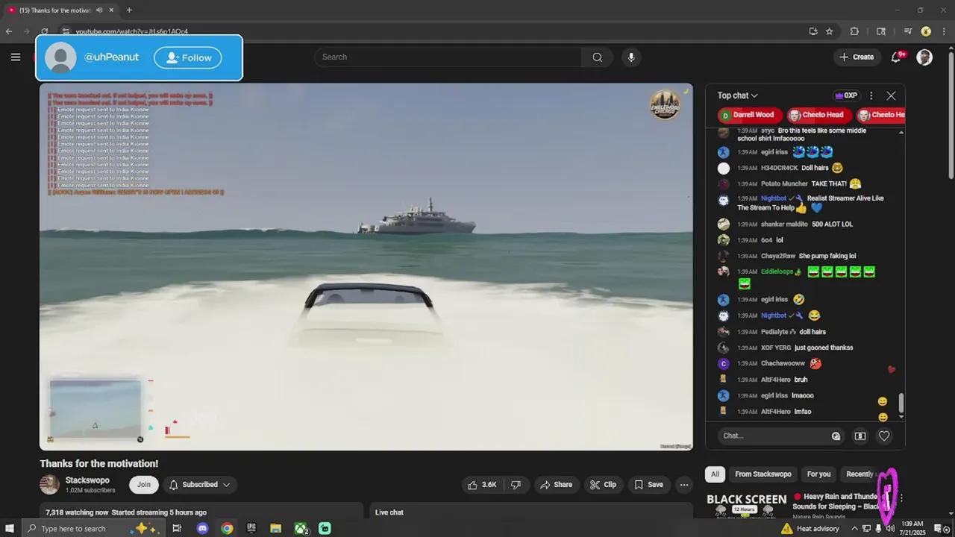Open File Explorer from taskbar
The height and width of the screenshot is (537, 955).
(x=275, y=529)
